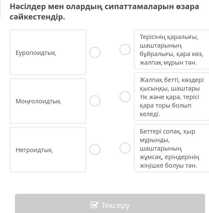
Task: Click the Еуропоидтық card
Action: pyautogui.click(x=48, y=52)
